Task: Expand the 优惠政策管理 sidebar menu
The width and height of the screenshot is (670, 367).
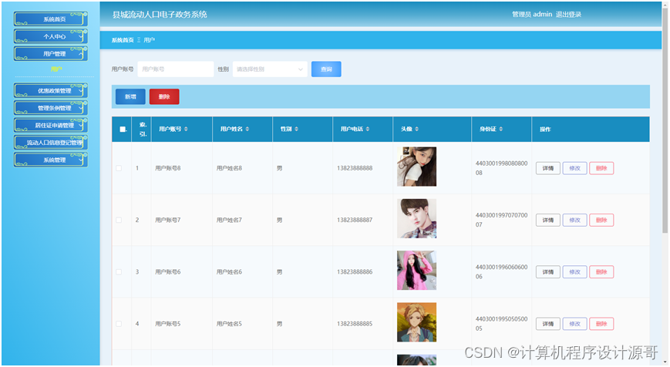Action: tap(51, 90)
